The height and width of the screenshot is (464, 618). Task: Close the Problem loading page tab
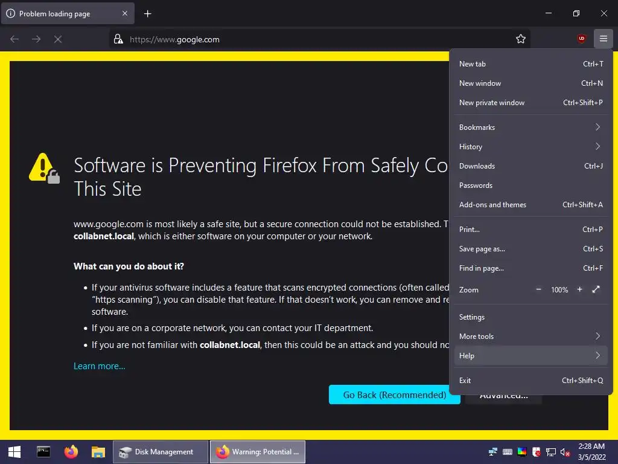point(125,13)
